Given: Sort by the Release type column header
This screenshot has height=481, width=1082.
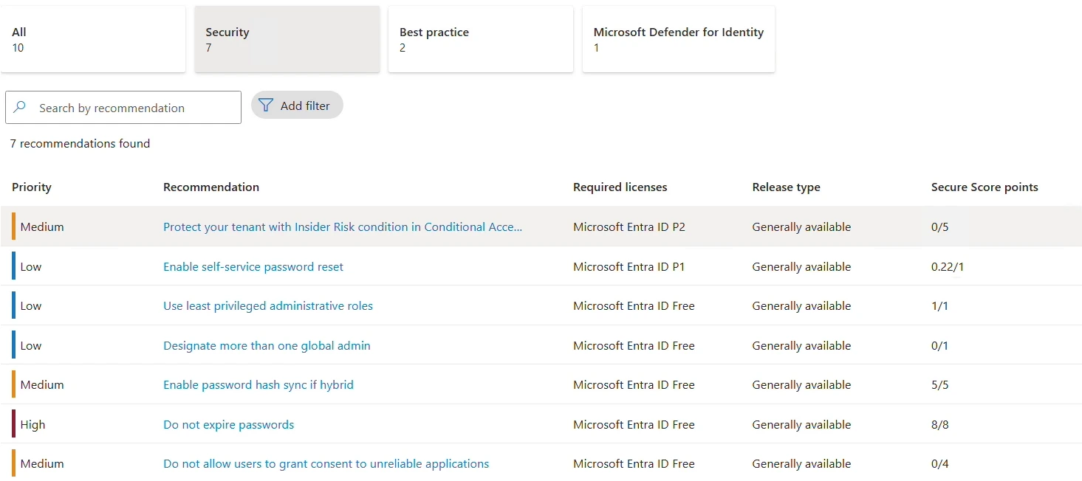Looking at the screenshot, I should tap(786, 187).
